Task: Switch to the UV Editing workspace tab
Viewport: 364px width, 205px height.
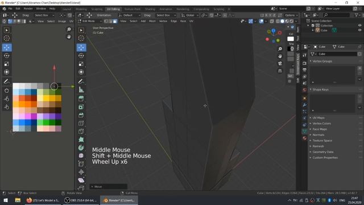Action: coord(113,9)
